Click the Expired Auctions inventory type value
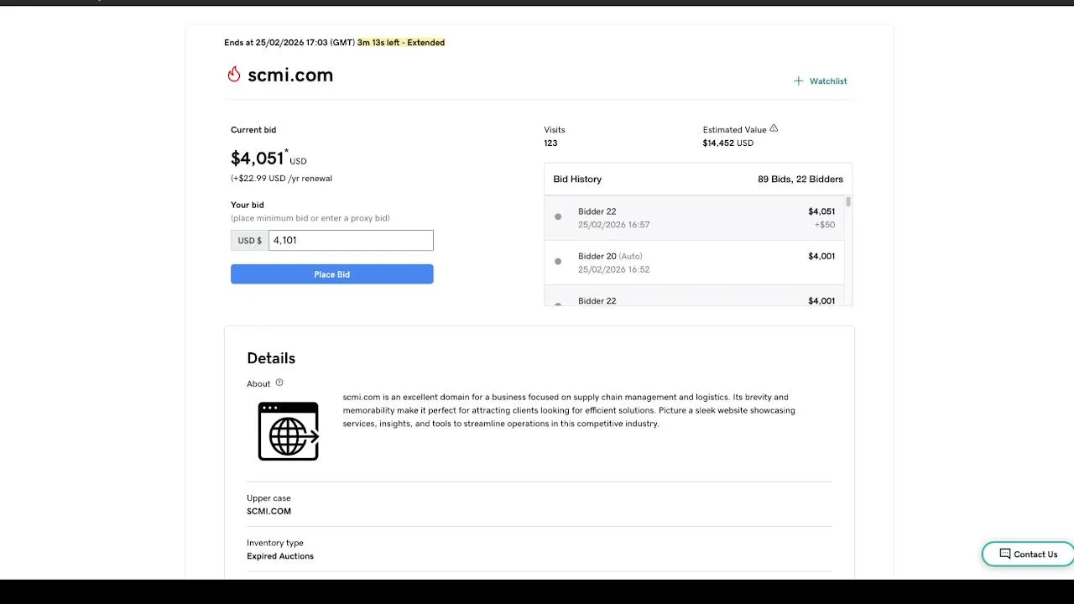 click(x=280, y=556)
